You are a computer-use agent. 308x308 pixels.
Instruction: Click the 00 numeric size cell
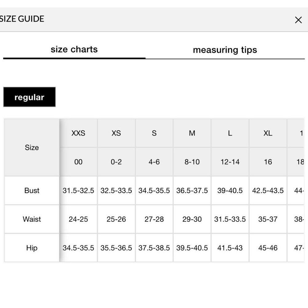78,162
